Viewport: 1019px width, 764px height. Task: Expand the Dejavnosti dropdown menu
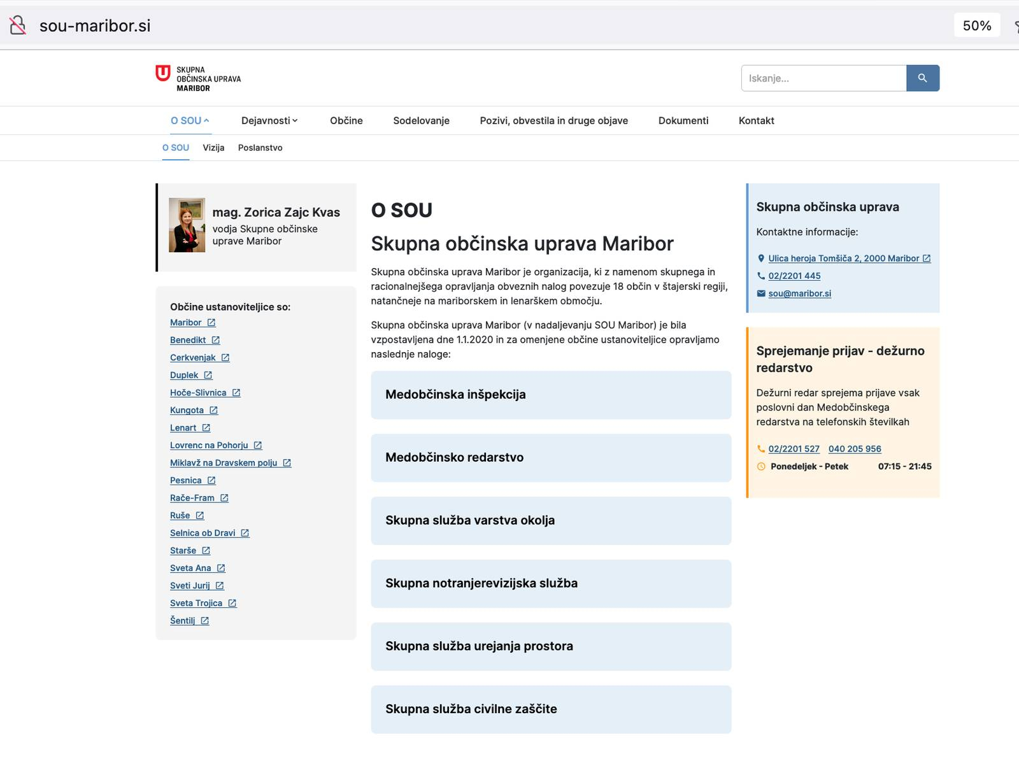(269, 120)
